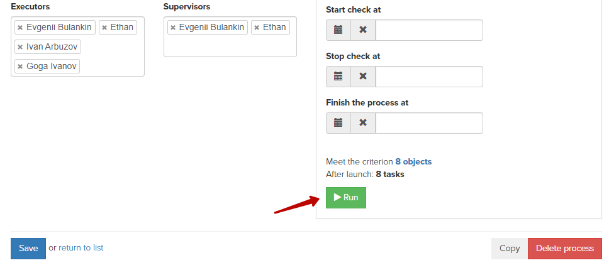Run the process with the green button
Viewport: 609px width, 280px height.
click(345, 198)
